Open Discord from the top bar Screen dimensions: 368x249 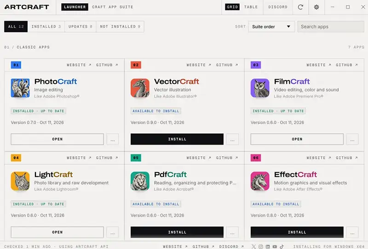click(278, 7)
